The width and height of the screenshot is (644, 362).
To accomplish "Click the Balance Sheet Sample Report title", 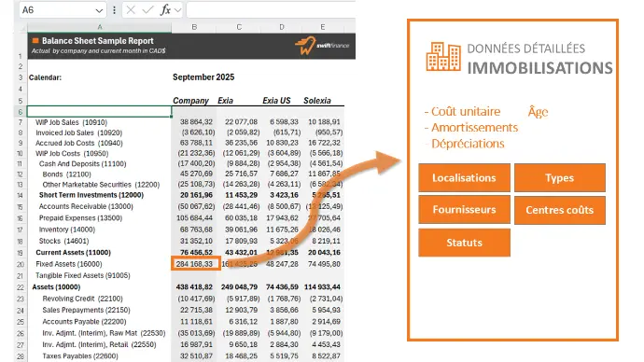I will 98,41.
